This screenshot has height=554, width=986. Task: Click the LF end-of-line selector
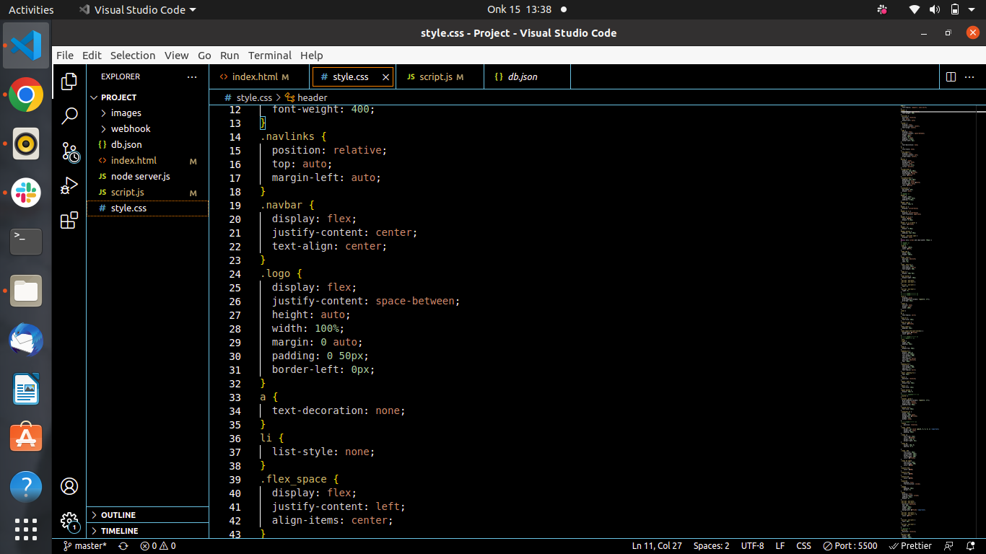click(x=780, y=546)
